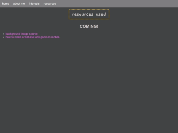Click the resources used dashed heading

tap(89, 14)
